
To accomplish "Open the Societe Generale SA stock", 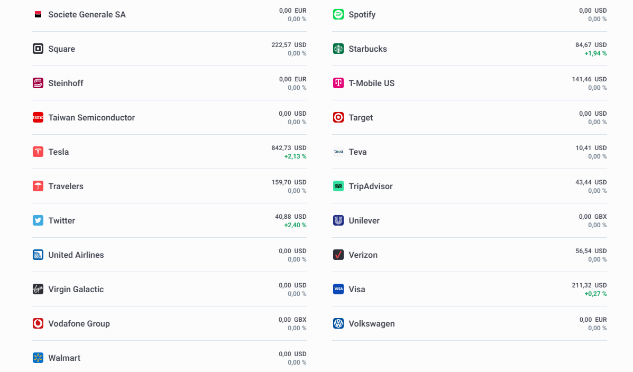I will 87,14.
